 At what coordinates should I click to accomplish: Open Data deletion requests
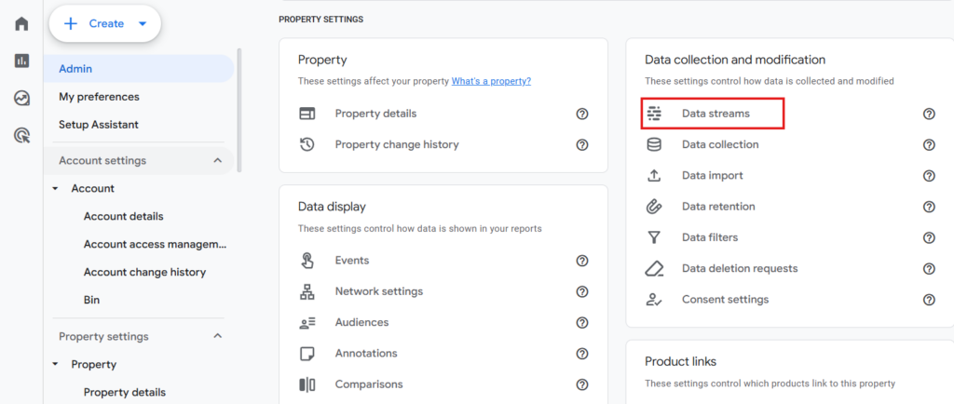(739, 268)
